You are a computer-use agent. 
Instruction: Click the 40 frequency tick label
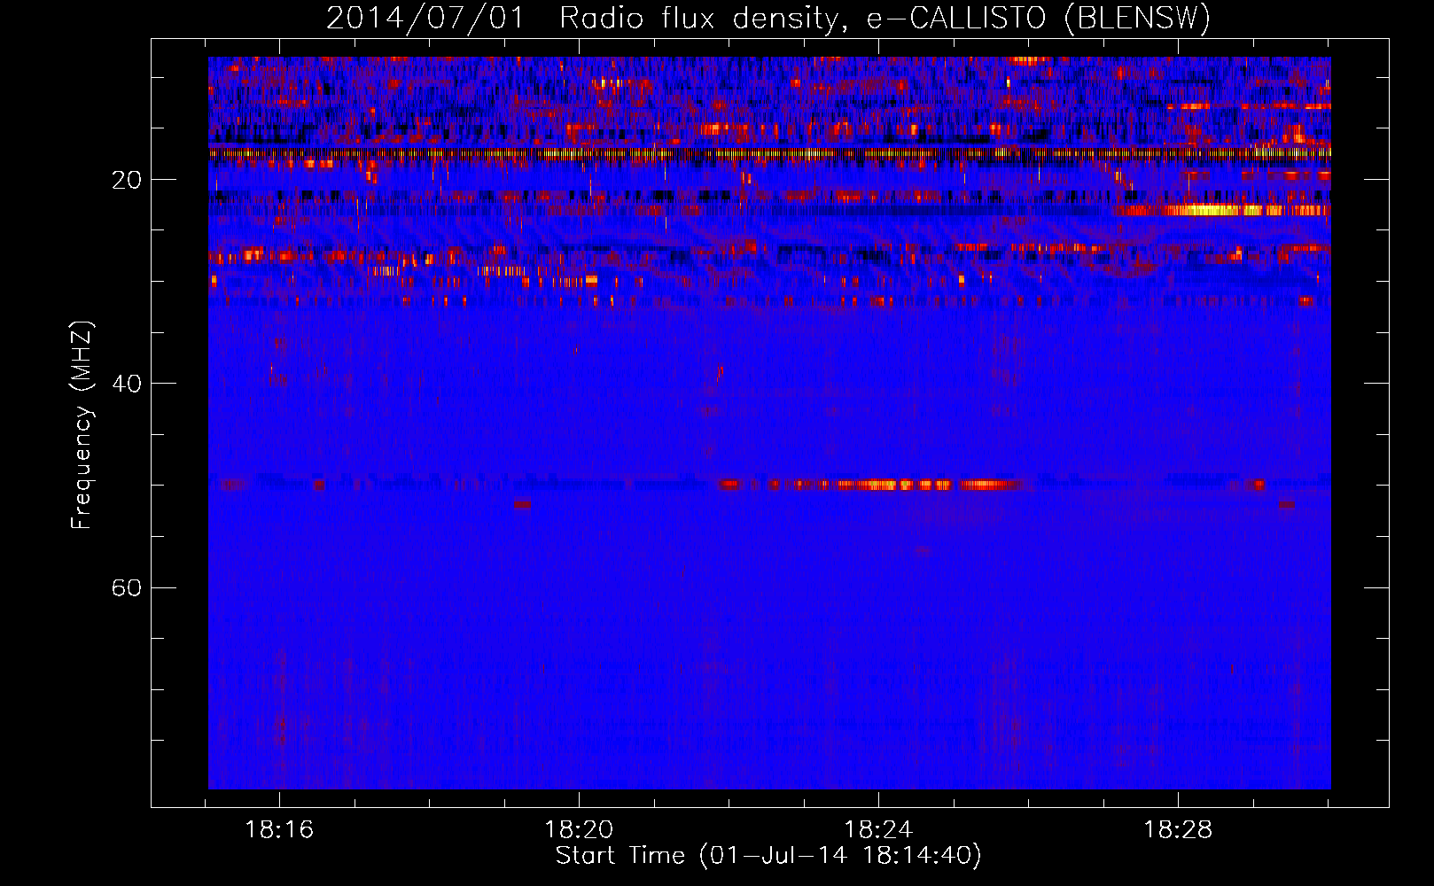tap(126, 384)
